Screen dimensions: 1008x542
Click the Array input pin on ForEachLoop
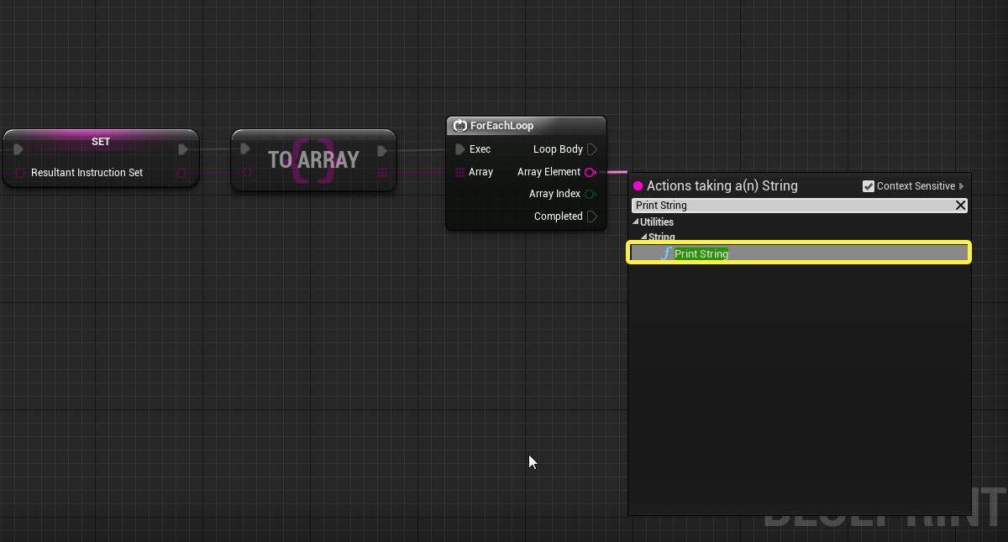tap(459, 172)
